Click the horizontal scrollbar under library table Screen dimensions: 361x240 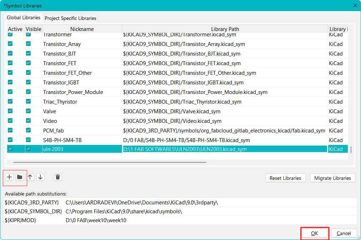(x=110, y=162)
